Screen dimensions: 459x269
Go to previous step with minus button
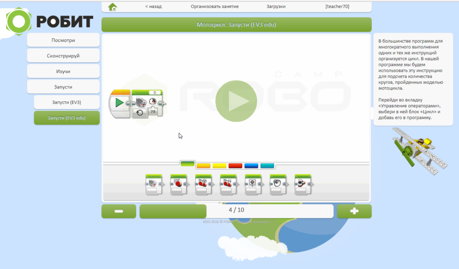pos(119,211)
